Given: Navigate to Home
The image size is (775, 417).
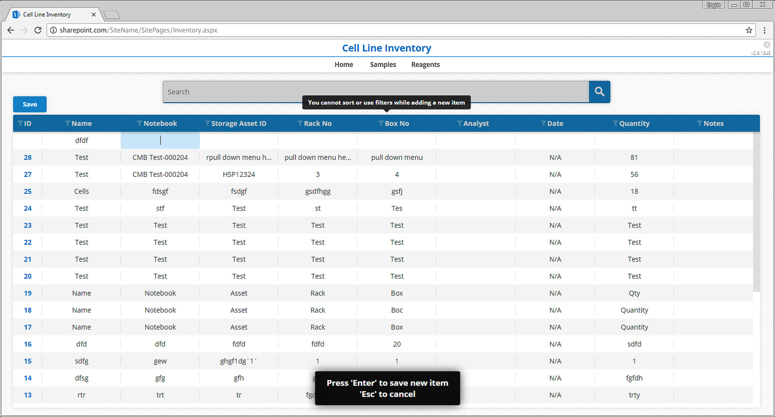Looking at the screenshot, I should tap(344, 64).
